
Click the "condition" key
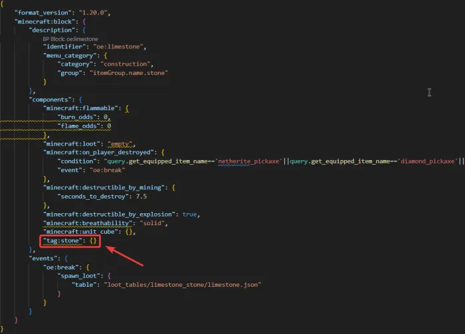[x=77, y=161]
